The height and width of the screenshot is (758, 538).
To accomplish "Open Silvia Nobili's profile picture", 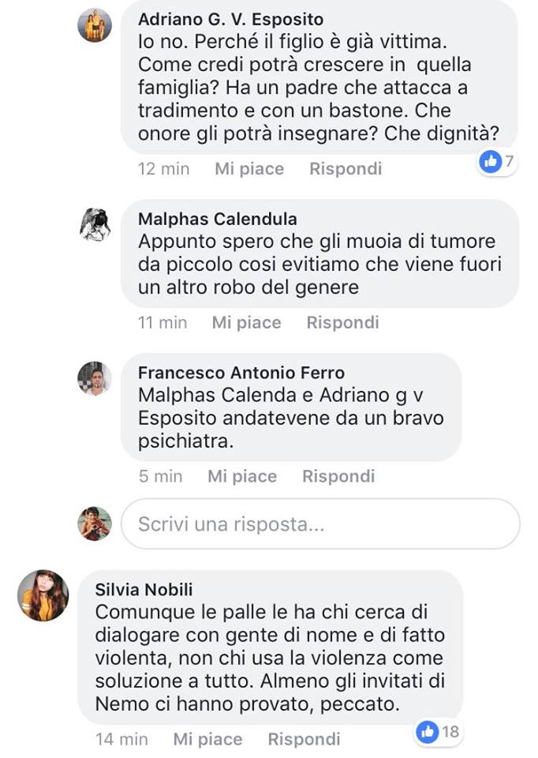I will (x=43, y=595).
